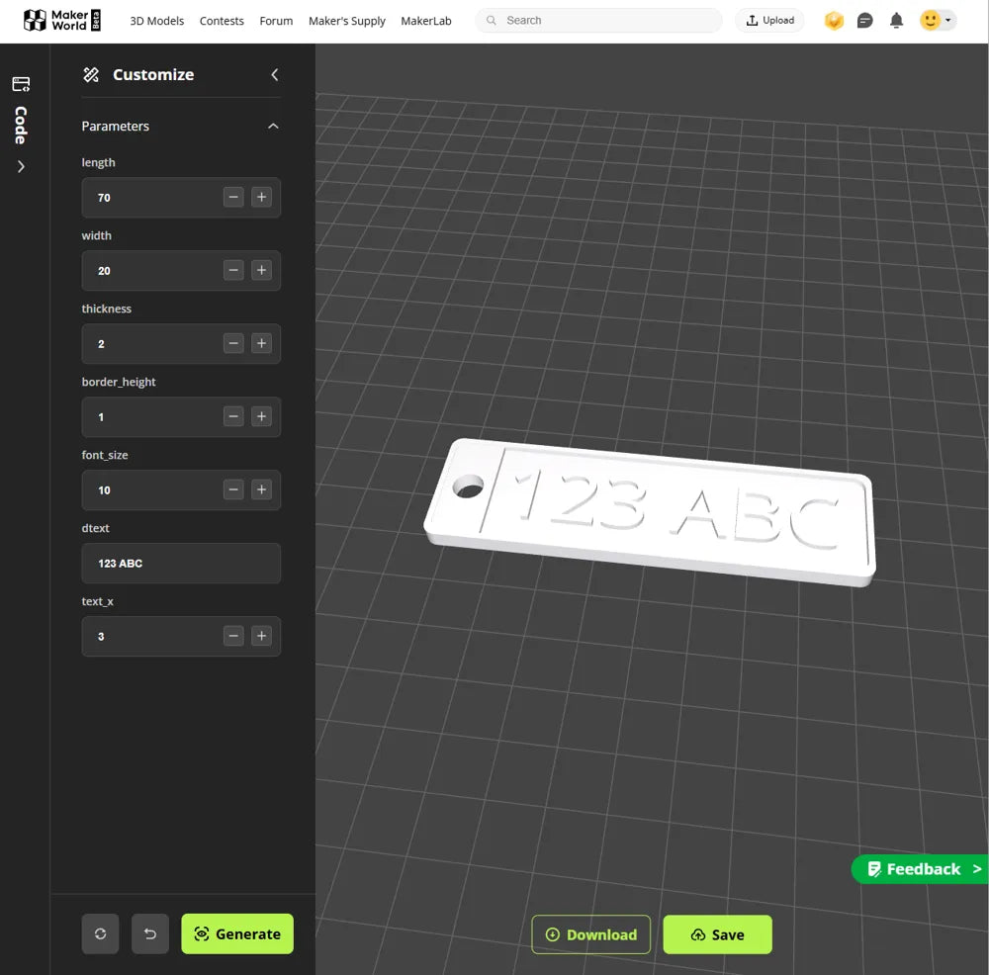Collapse the Customize sidebar with the chevron
The width and height of the screenshot is (989, 975).
pos(274,74)
